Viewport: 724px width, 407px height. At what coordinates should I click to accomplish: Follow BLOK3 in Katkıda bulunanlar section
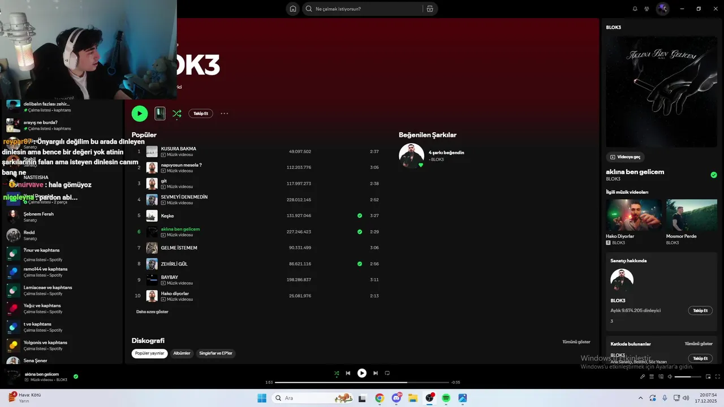(700, 358)
